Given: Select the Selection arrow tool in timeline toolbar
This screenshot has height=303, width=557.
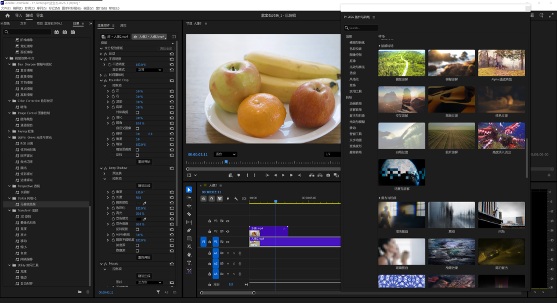Looking at the screenshot, I should pos(189,190).
